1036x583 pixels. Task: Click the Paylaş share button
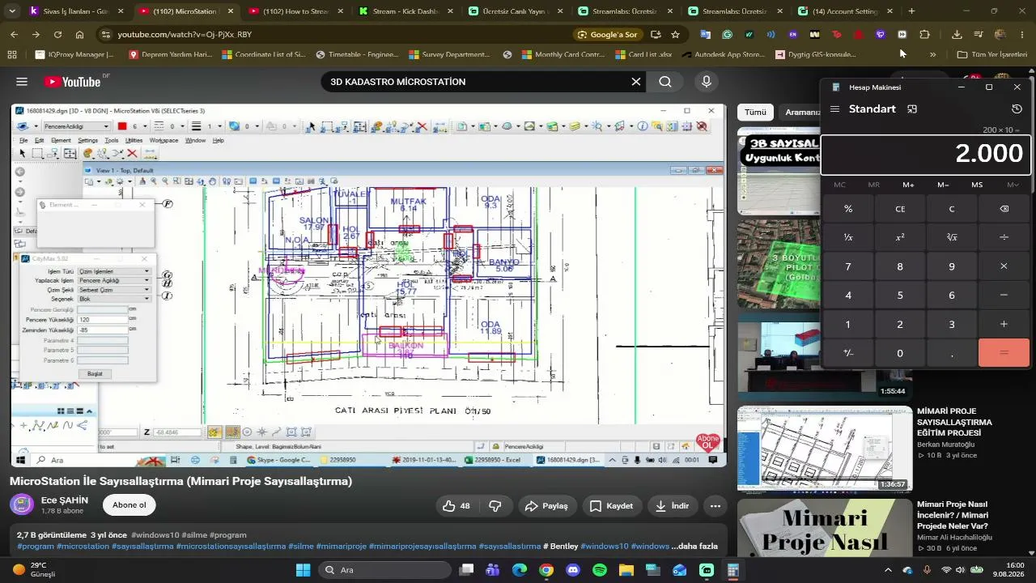(546, 506)
